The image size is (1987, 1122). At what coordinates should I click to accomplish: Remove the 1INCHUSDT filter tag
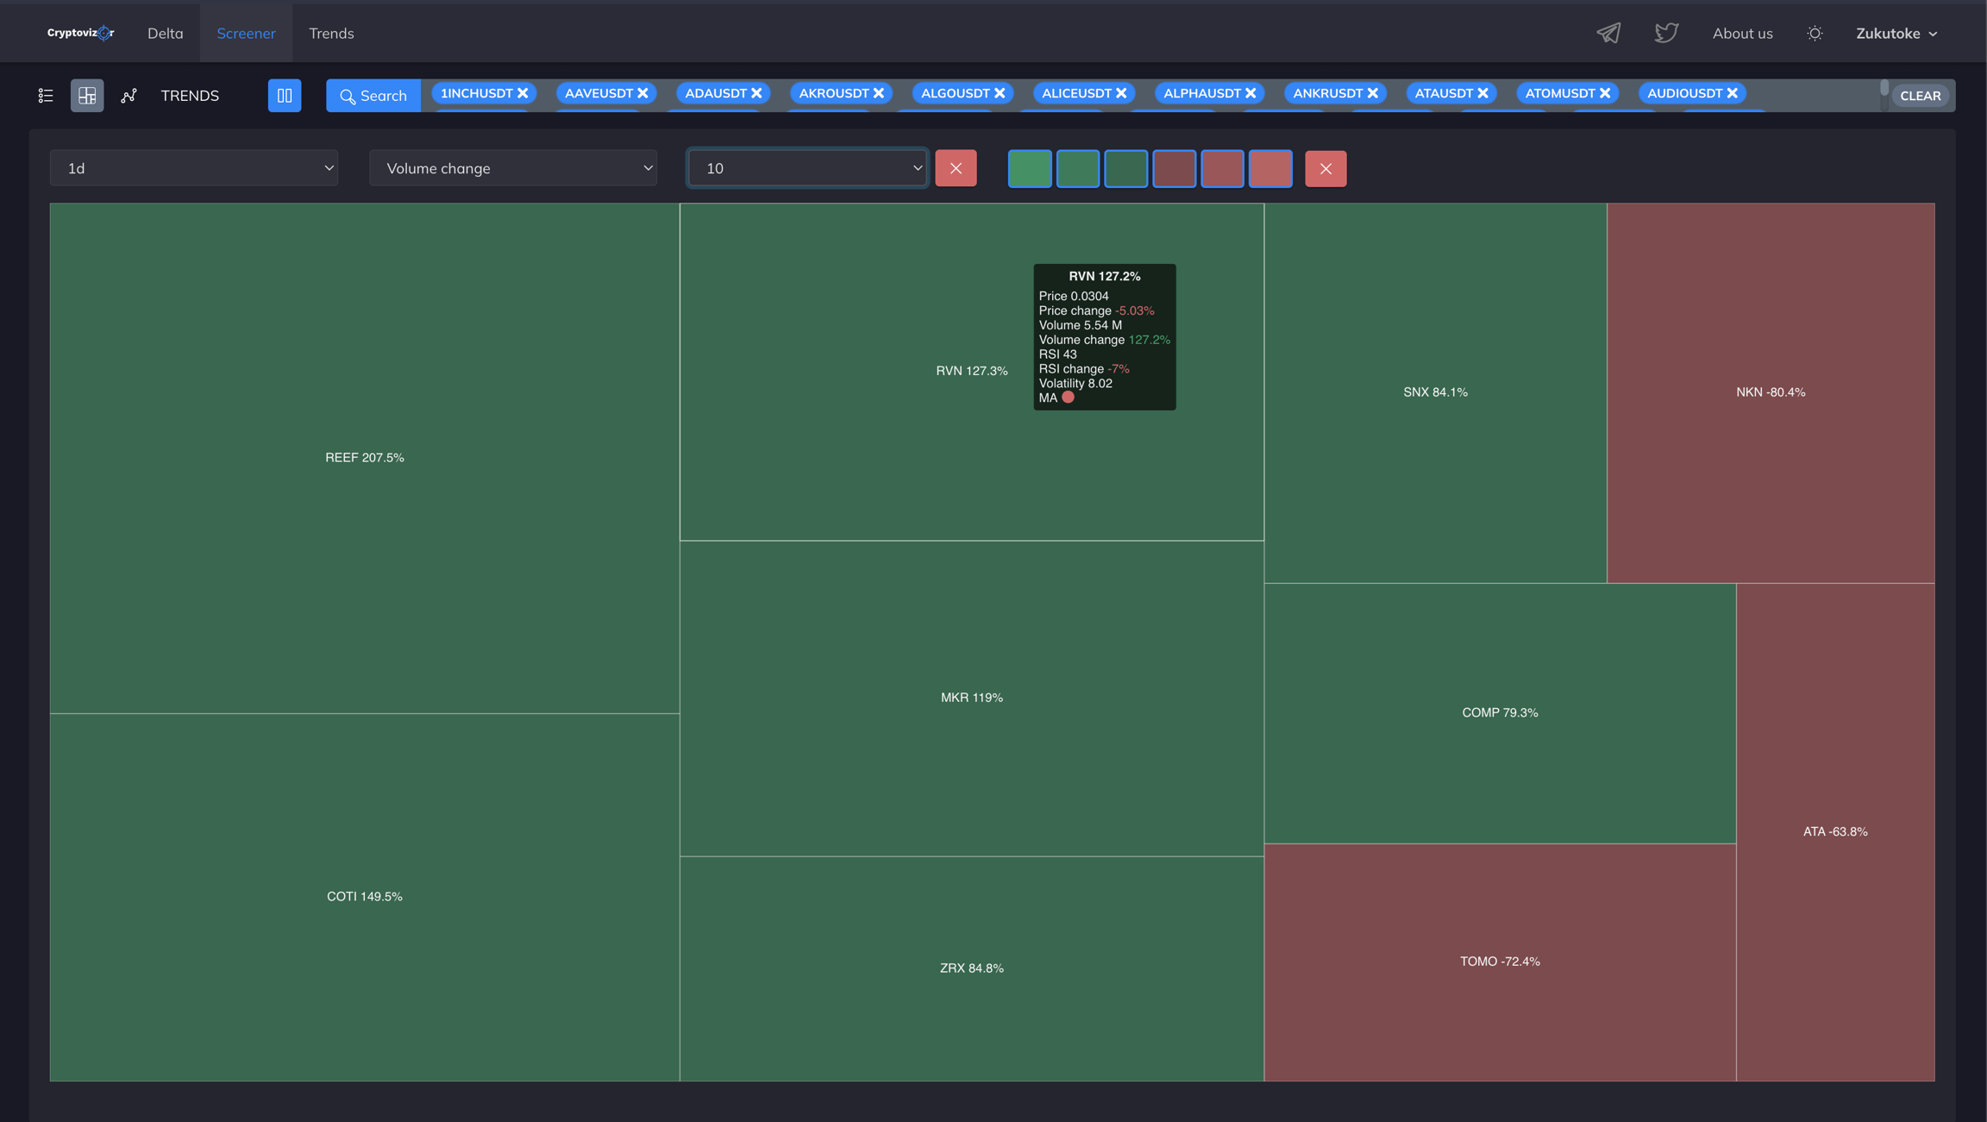[523, 93]
